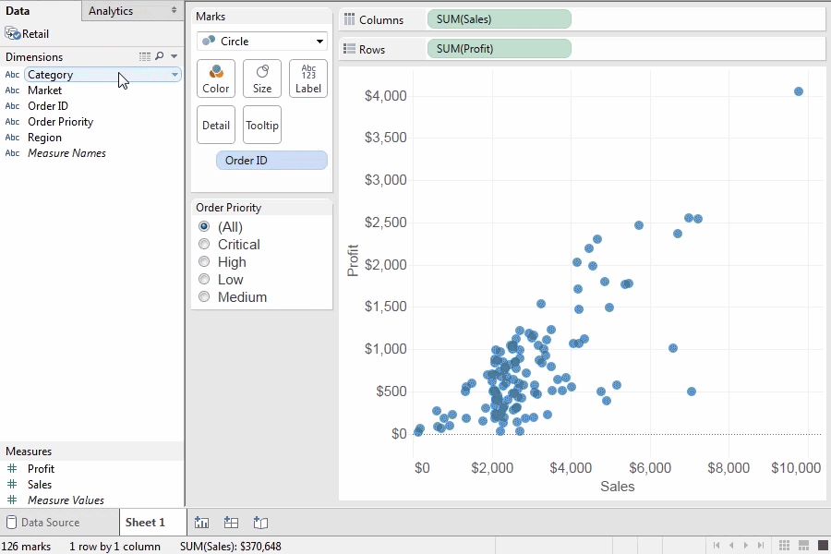Click the New Dashboard icon in bottom tabs
The image size is (831, 554).
coord(232,523)
